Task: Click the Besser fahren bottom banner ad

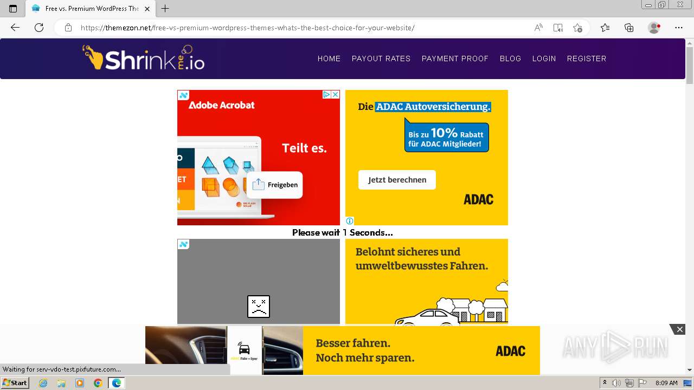Action: (x=343, y=350)
